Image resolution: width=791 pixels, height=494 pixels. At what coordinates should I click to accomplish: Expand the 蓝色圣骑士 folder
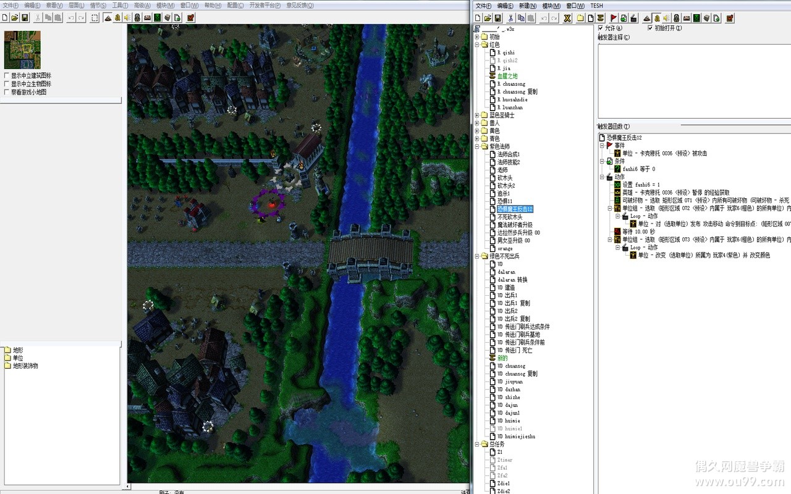pyautogui.click(x=477, y=115)
